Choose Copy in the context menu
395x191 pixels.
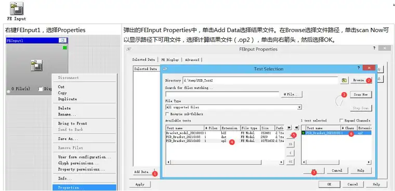85,93
